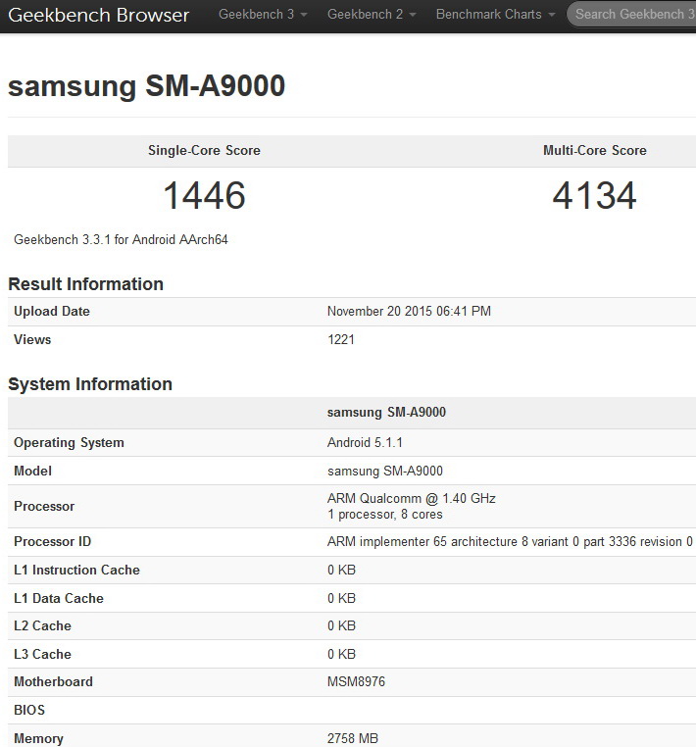This screenshot has width=696, height=747.
Task: Click the Geekbench Browser home logo
Action: pos(99,15)
